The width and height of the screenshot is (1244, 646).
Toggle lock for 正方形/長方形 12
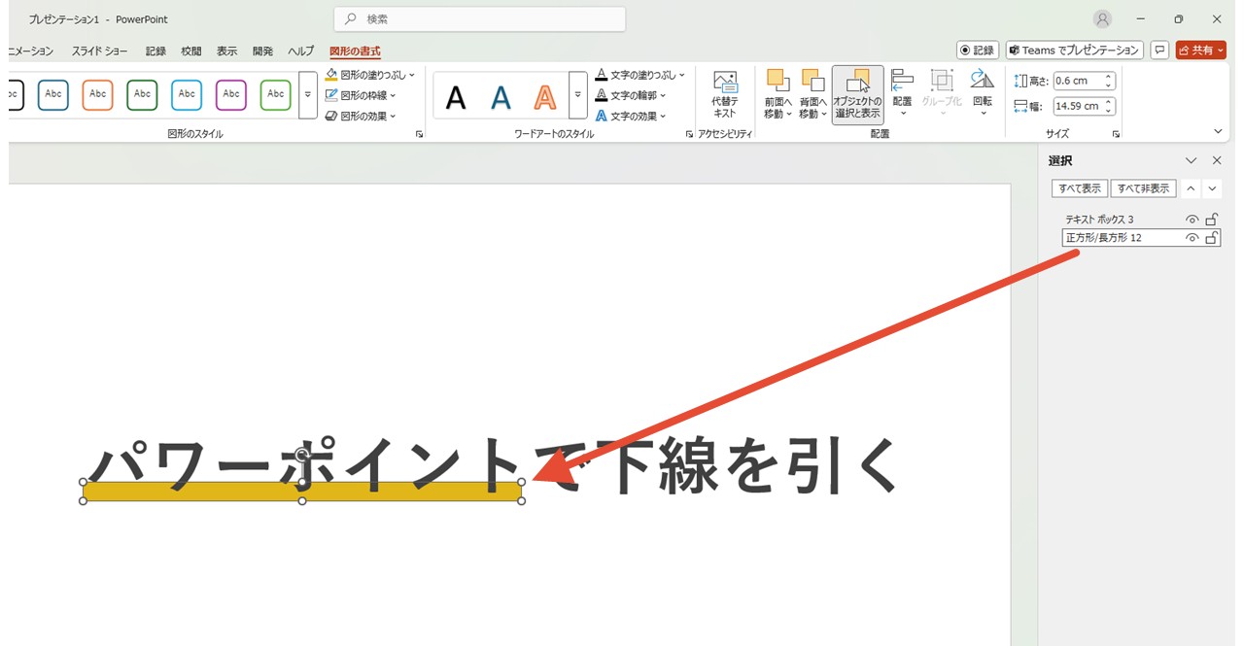pos(1211,238)
